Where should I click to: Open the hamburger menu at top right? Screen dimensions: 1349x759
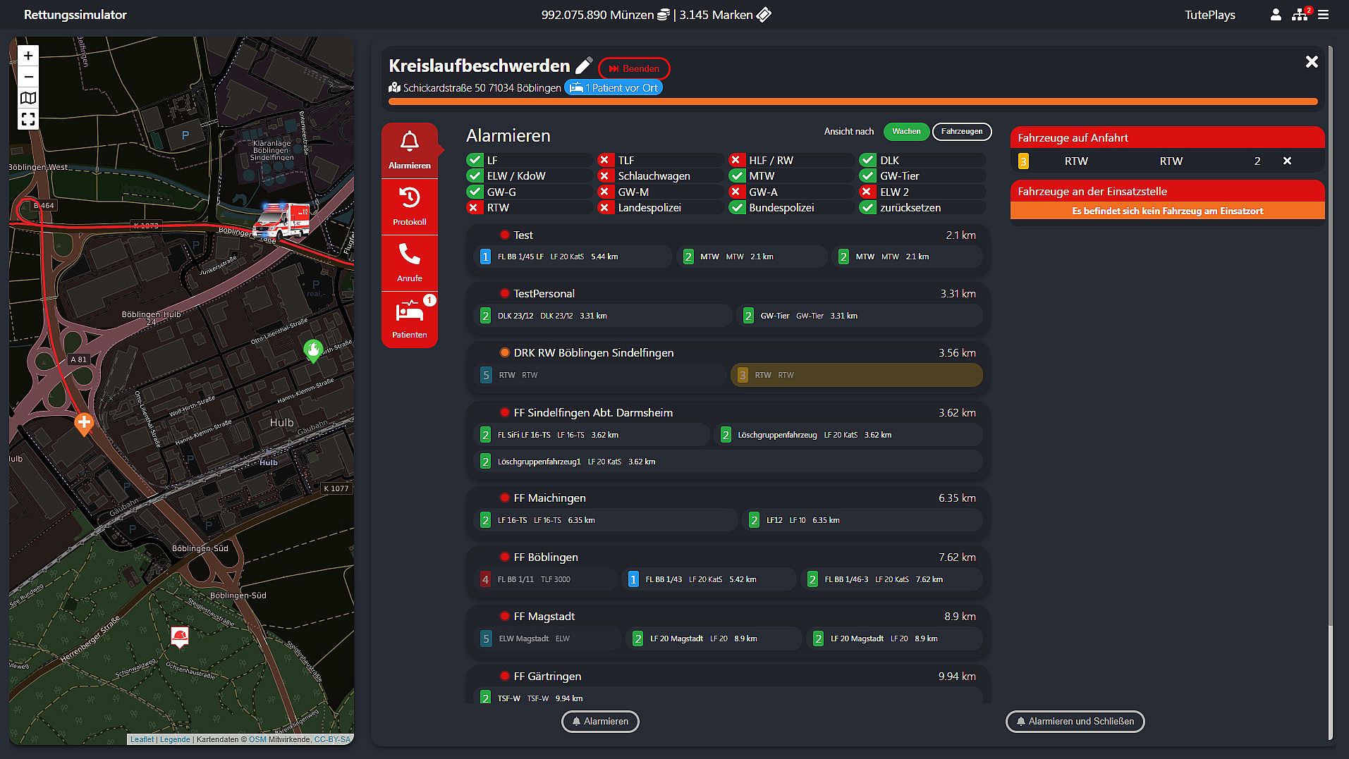(1323, 15)
